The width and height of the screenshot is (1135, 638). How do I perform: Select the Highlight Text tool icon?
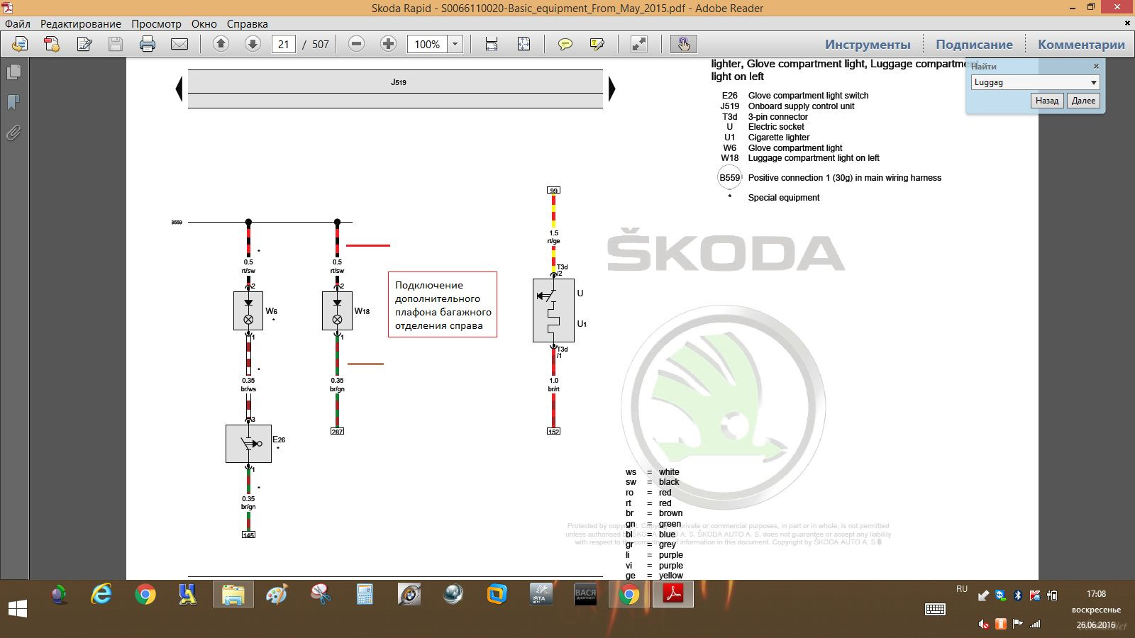(597, 44)
